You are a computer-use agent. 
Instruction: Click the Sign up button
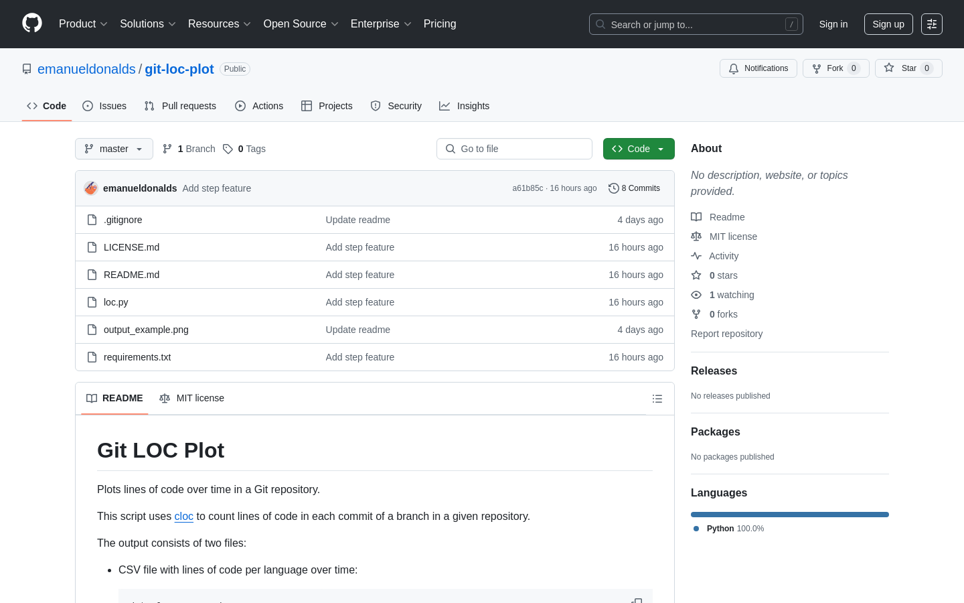point(888,24)
